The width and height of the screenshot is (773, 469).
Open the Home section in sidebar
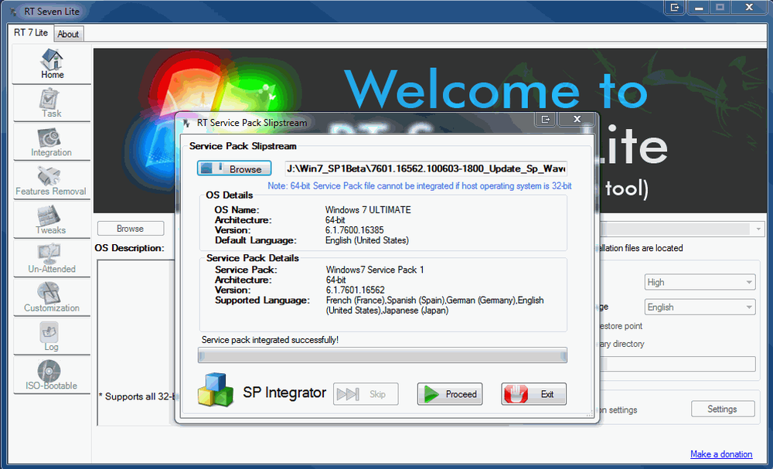click(52, 65)
